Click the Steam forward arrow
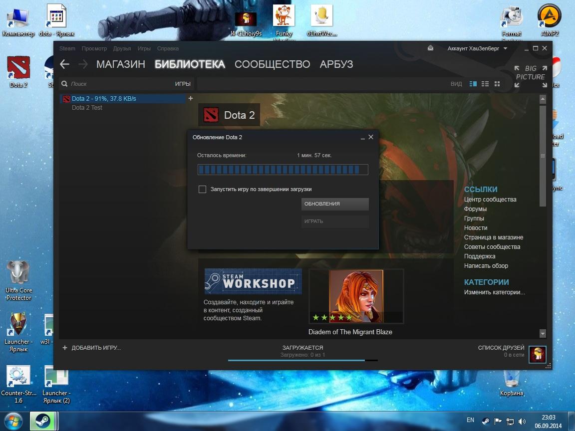This screenshot has height=431, width=575. point(83,64)
